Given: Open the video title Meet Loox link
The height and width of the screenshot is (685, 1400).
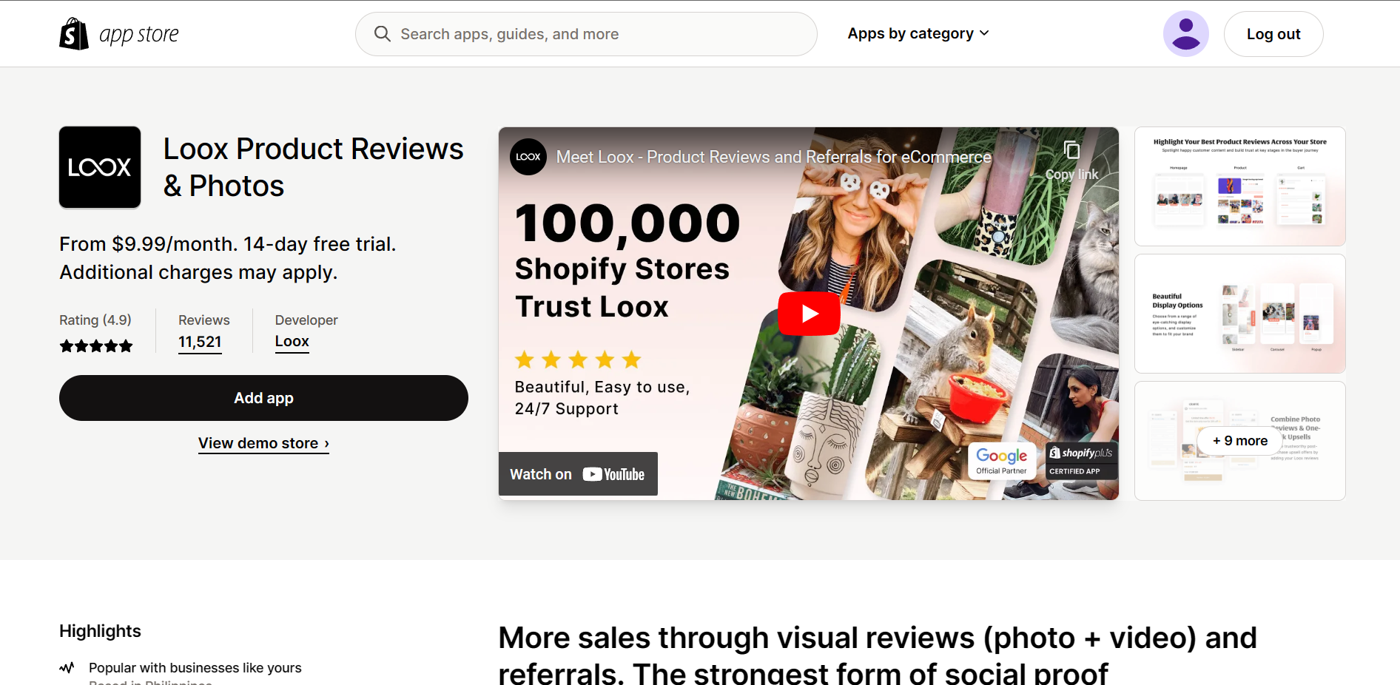Looking at the screenshot, I should [x=773, y=157].
